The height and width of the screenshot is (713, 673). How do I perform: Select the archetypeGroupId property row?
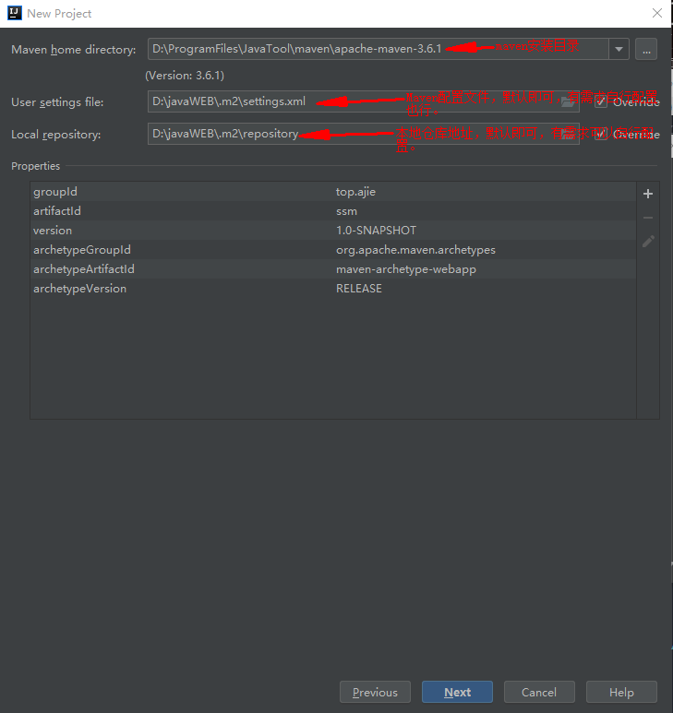tap(333, 250)
